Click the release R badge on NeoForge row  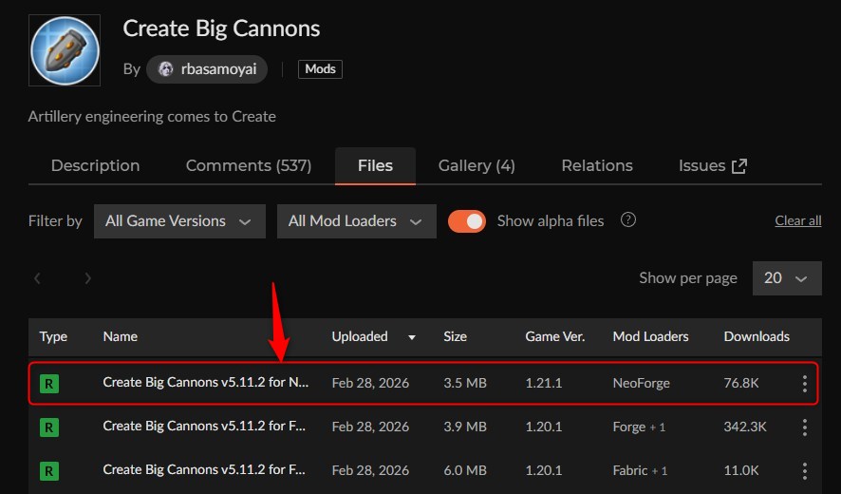pos(48,384)
